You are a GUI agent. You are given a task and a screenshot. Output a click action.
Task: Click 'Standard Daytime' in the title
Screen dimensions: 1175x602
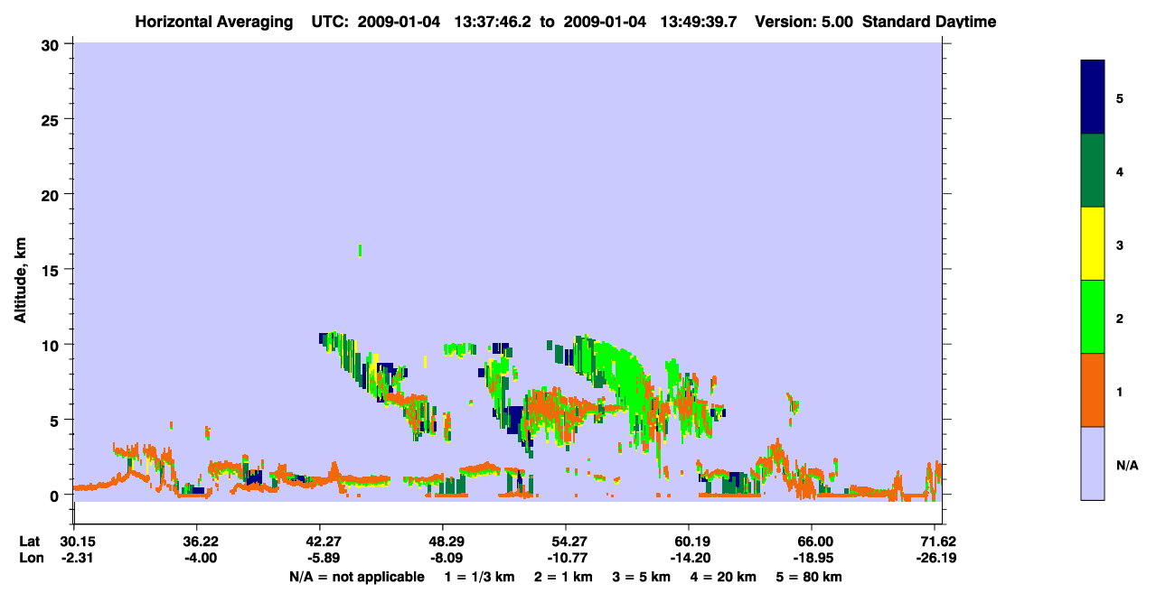[929, 22]
